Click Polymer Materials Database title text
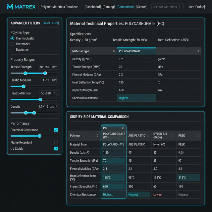212x212 pixels. [x=59, y=7]
